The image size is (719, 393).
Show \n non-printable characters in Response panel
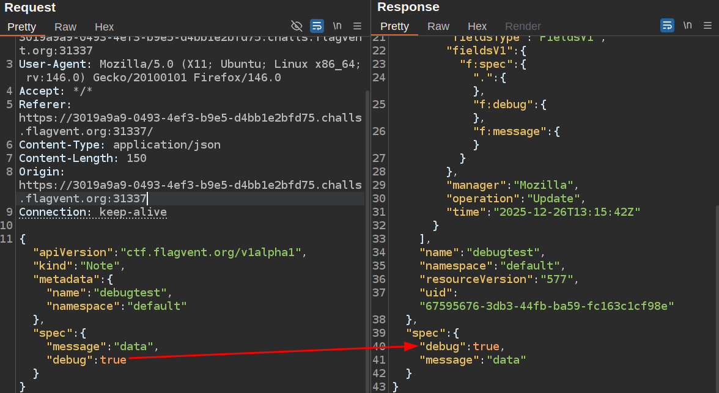[687, 26]
